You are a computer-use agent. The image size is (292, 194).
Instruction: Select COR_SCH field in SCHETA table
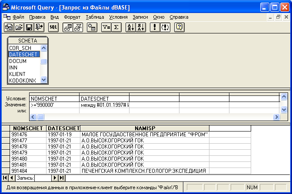coord(24,48)
